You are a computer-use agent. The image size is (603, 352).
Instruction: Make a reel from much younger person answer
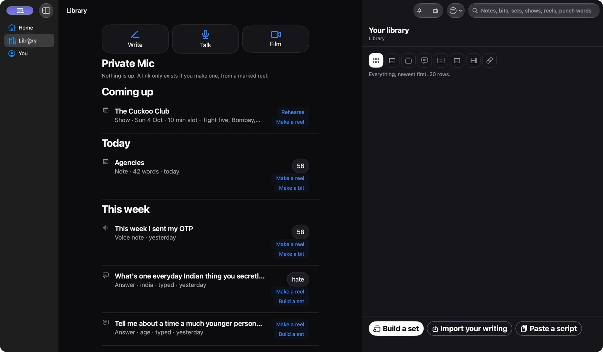pos(290,324)
